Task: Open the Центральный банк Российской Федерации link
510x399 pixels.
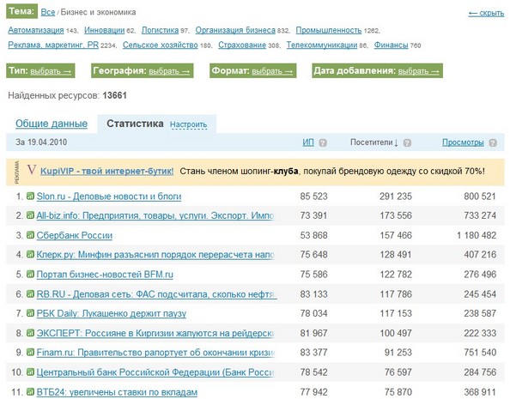Action: click(155, 372)
